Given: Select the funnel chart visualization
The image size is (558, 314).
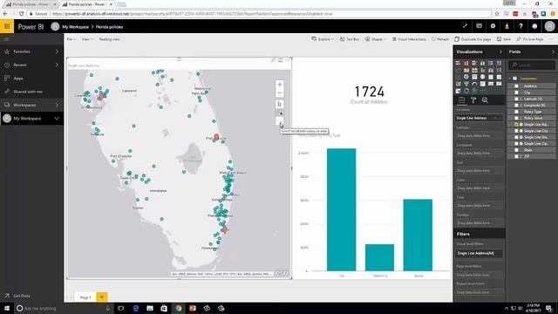Looking at the screenshot, I should (466, 84).
